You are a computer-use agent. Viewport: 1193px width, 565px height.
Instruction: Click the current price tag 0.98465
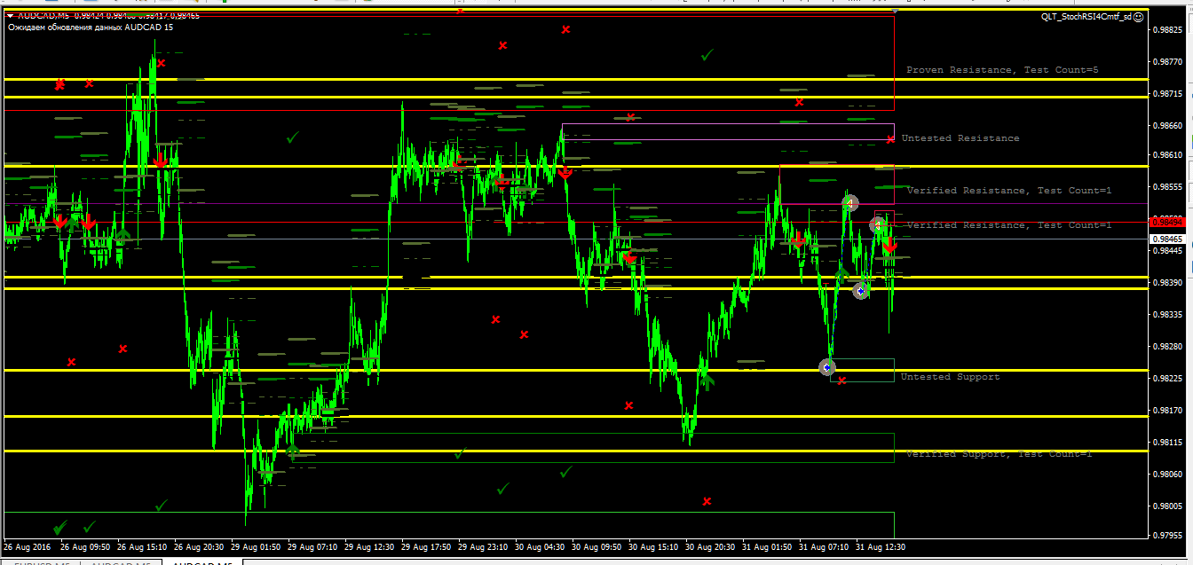coord(1166,239)
